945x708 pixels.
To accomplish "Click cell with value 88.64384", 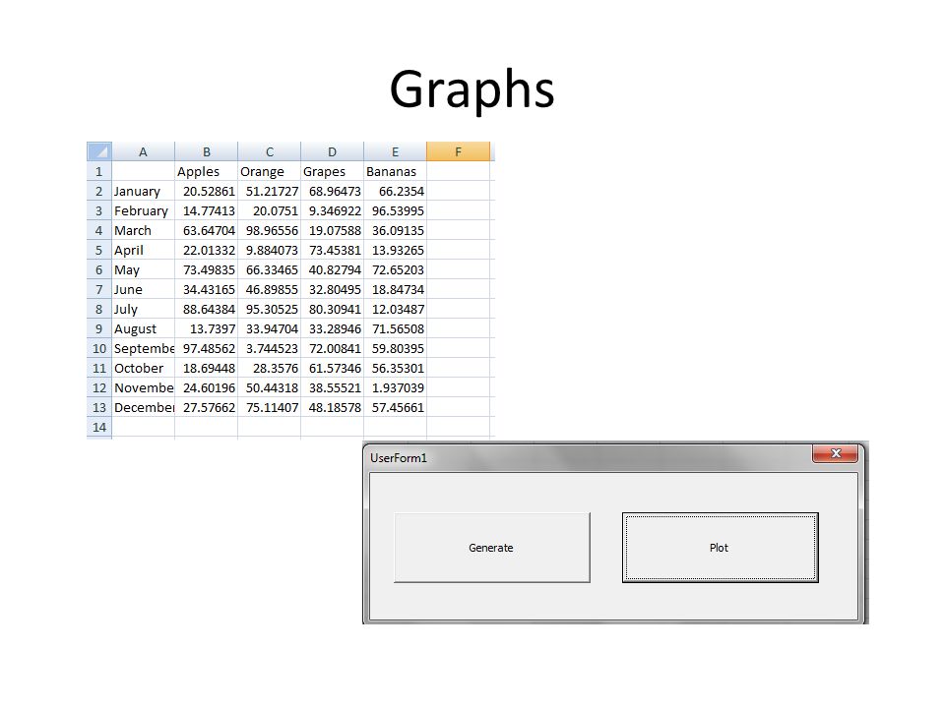I will click(x=207, y=309).
